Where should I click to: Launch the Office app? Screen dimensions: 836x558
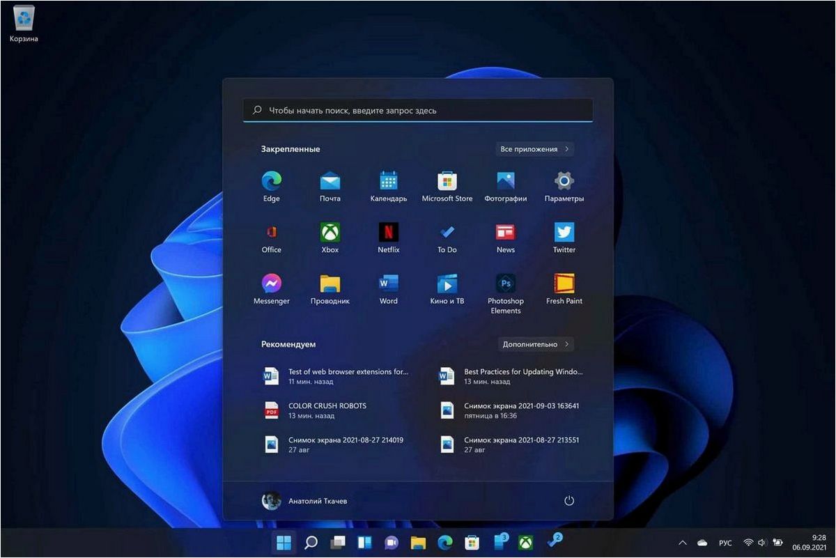(x=272, y=238)
